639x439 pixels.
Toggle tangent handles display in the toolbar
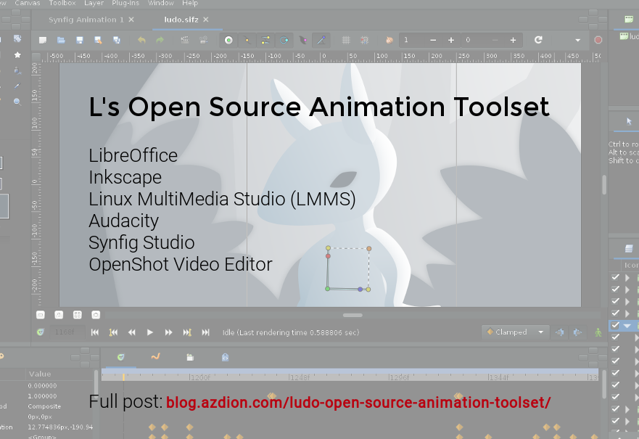coord(265,40)
